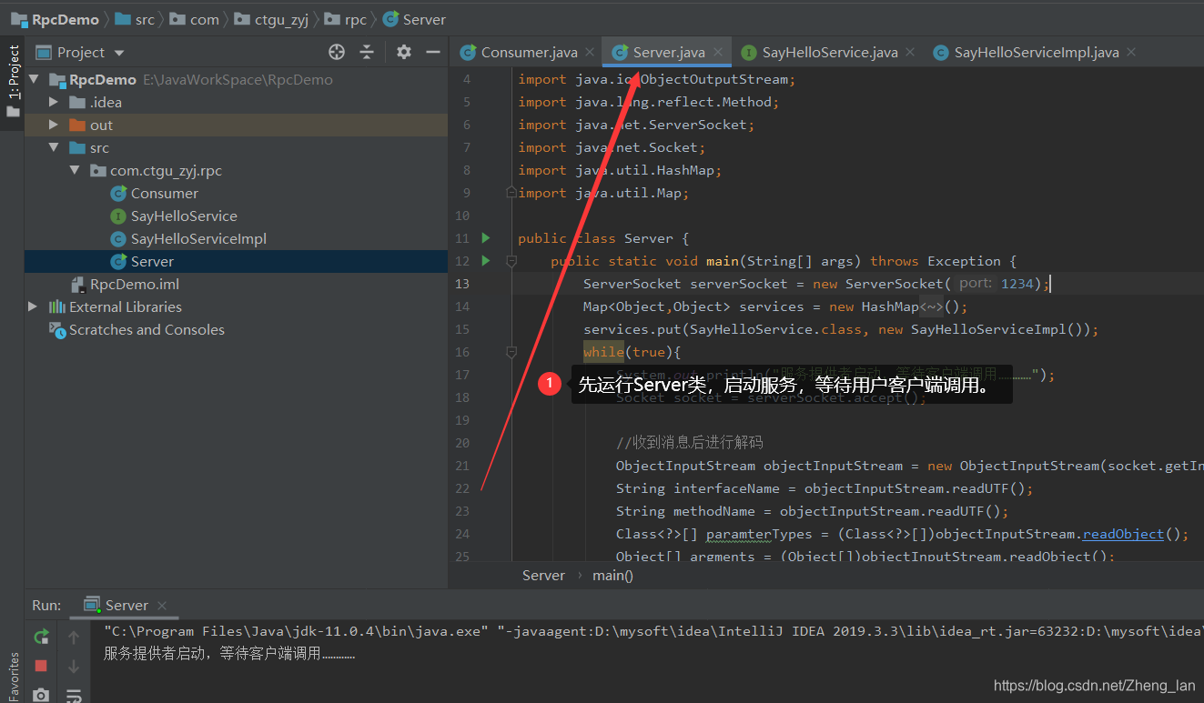Click com in the navigation breadcrumb
Image resolution: width=1204 pixels, height=703 pixels.
195,19
